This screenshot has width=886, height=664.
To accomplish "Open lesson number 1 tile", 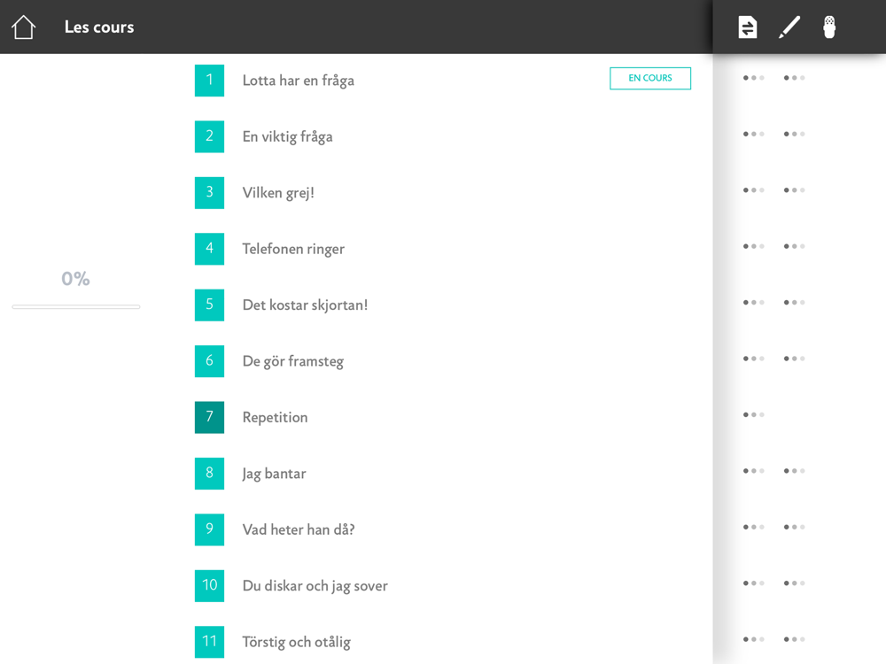I will (x=210, y=81).
